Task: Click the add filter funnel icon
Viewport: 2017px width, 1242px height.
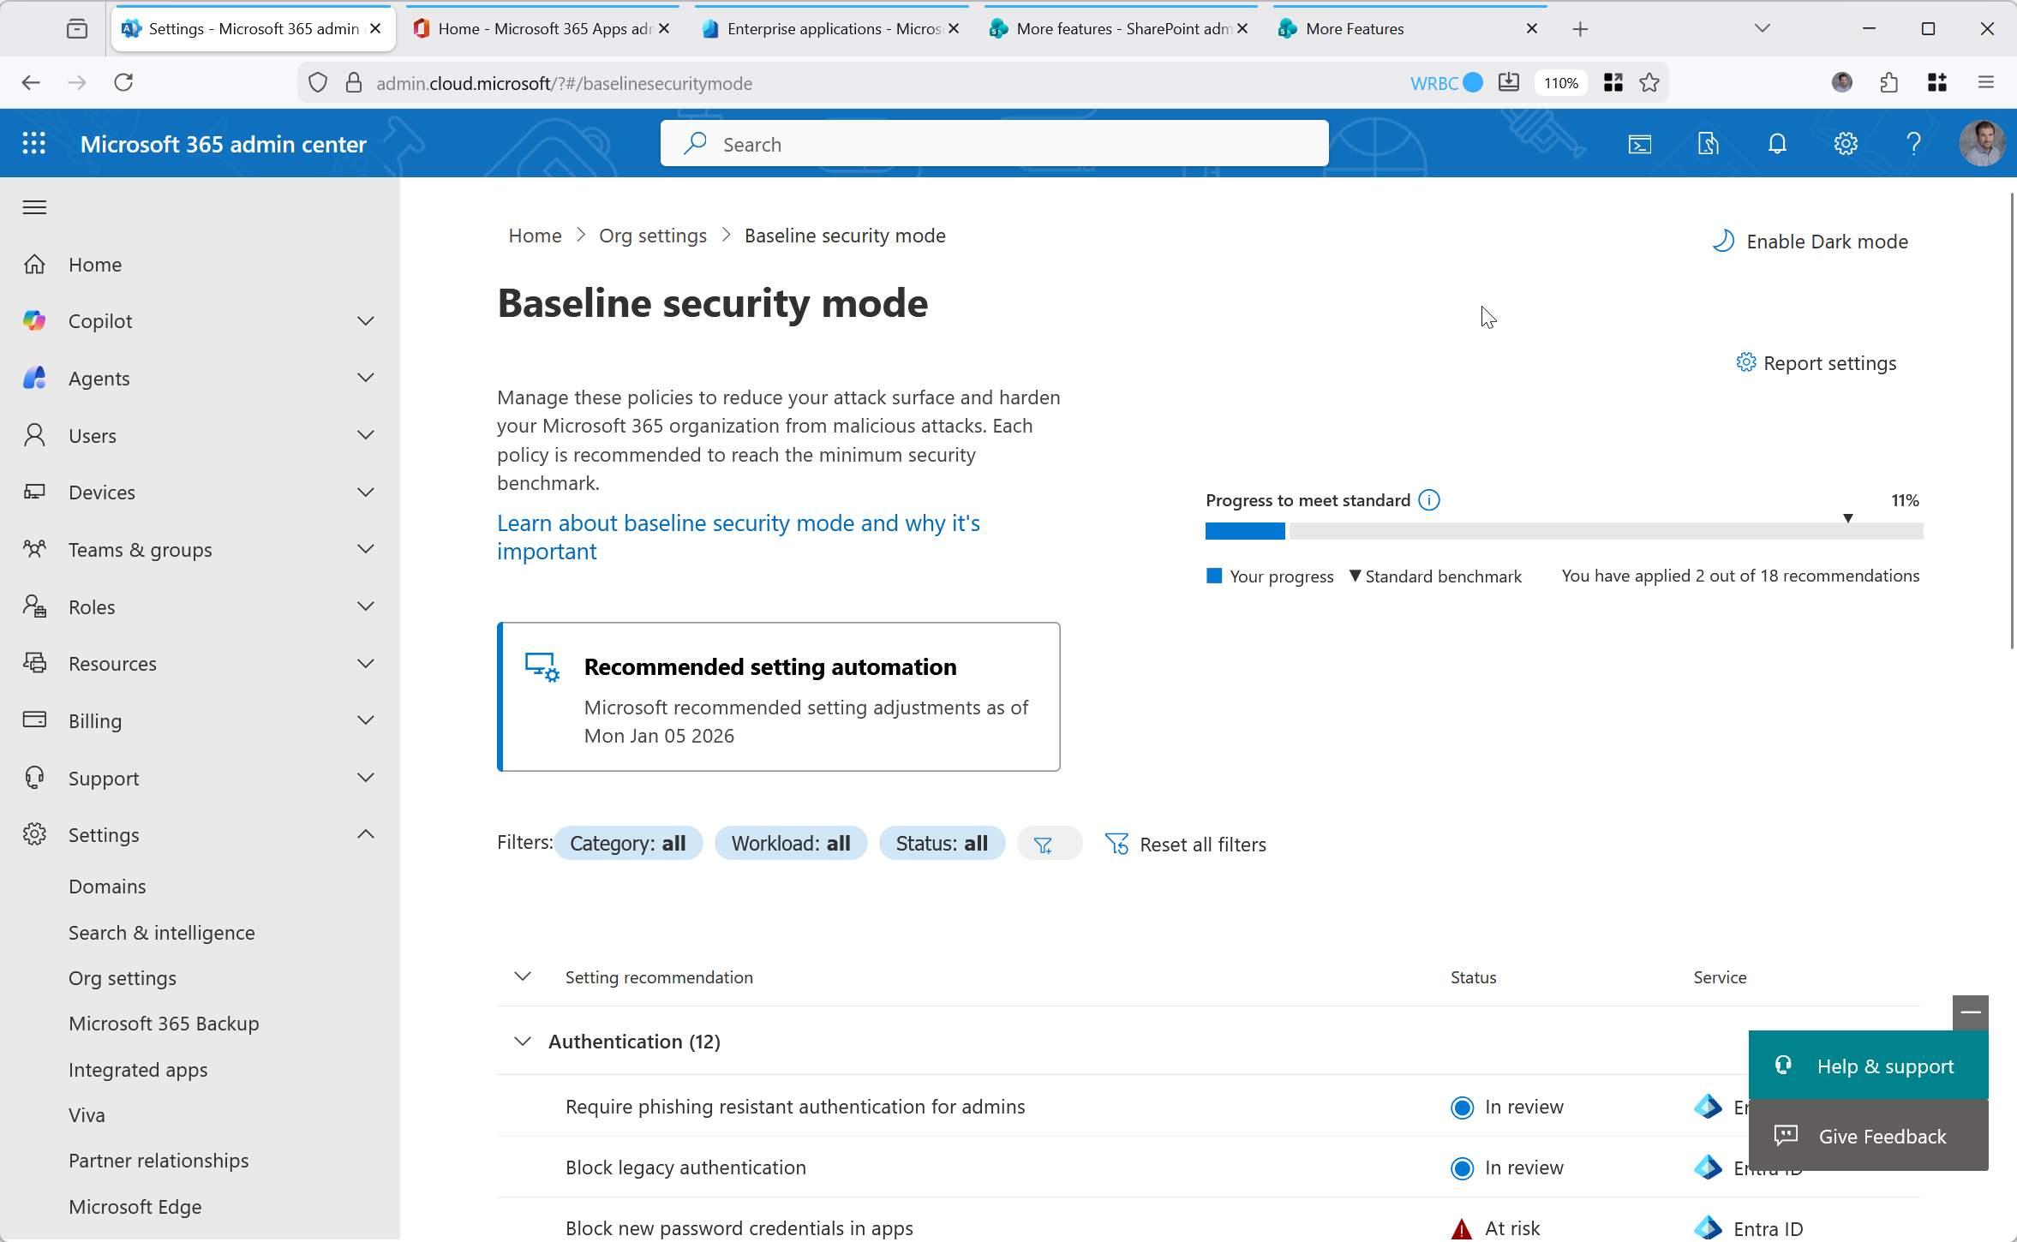Action: coord(1044,845)
